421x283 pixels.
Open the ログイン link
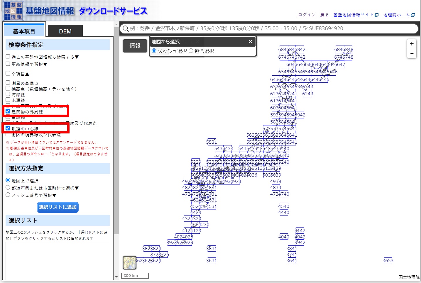tap(307, 15)
